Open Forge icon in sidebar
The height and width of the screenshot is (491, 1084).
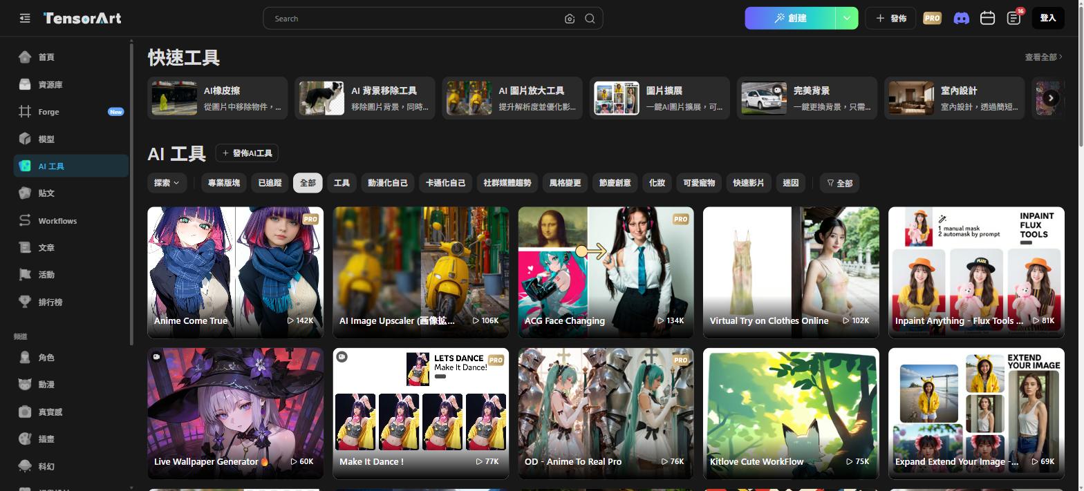(x=25, y=111)
